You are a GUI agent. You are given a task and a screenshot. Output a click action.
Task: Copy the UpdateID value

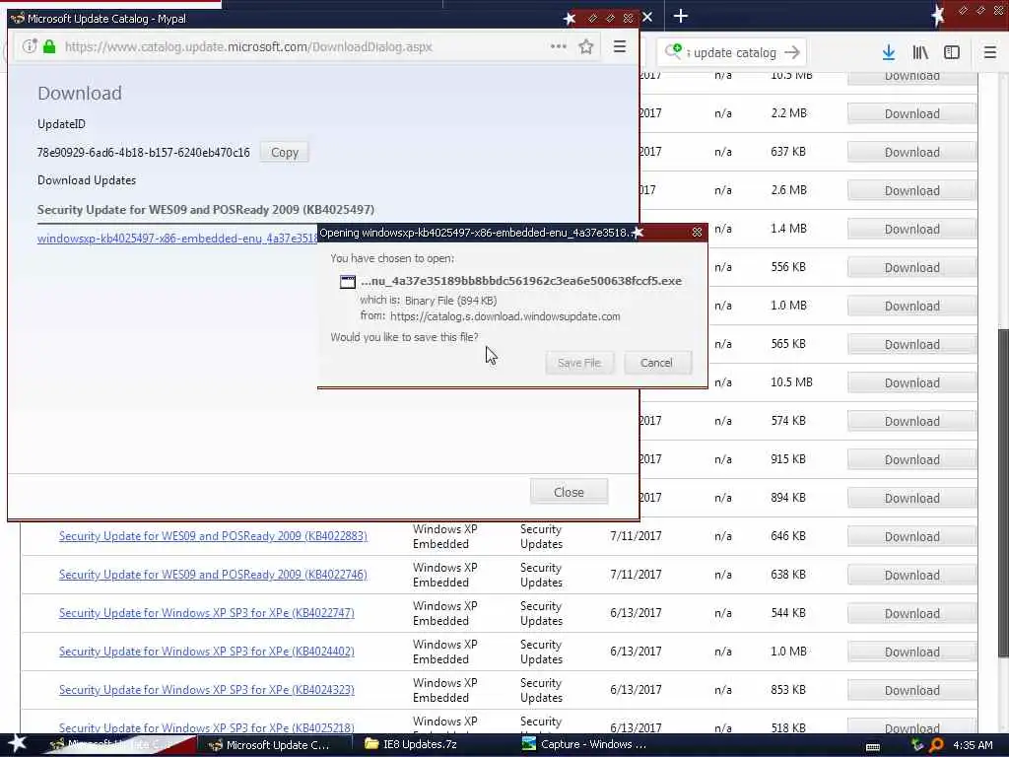point(285,153)
